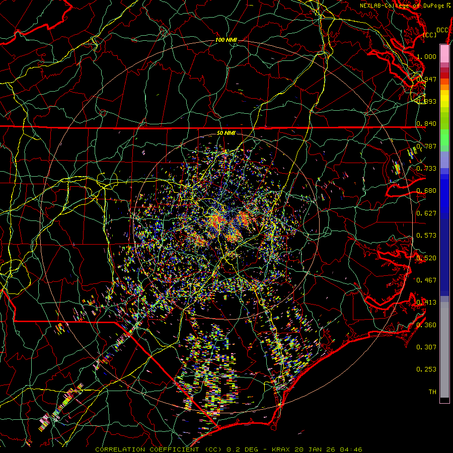Click the 0.680 scale value
Image resolution: width=453 pixels, height=453 pixels.
point(426,191)
